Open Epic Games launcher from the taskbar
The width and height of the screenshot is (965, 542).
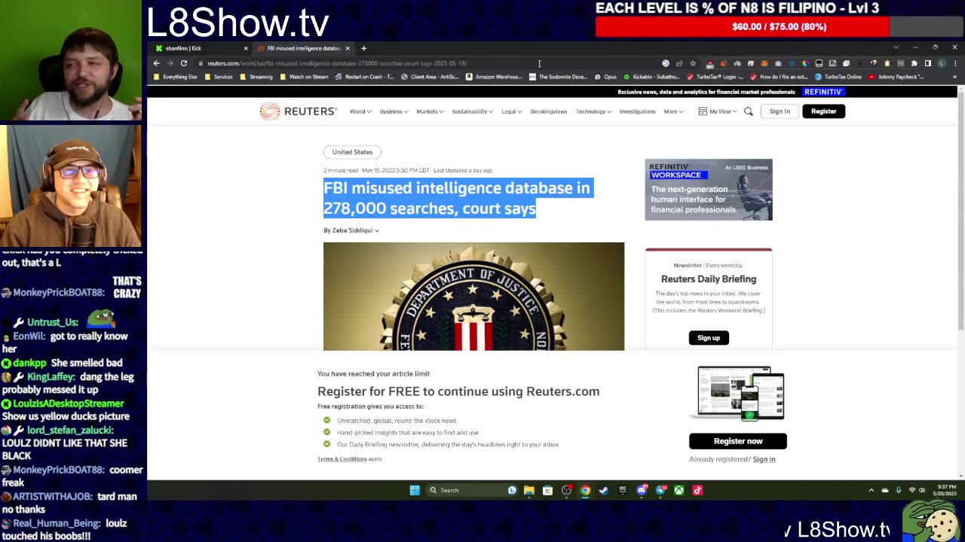(623, 490)
